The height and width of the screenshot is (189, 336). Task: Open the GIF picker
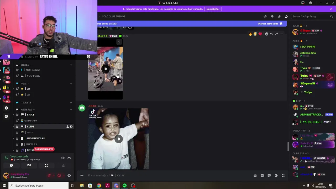click(262, 175)
